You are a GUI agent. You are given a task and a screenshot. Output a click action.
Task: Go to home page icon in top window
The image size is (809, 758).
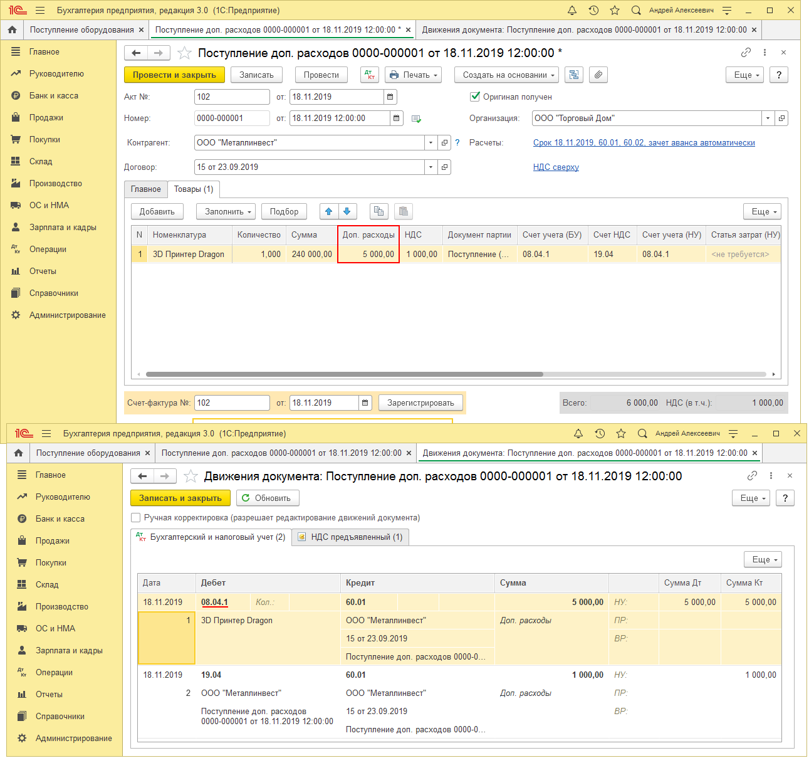click(x=12, y=29)
